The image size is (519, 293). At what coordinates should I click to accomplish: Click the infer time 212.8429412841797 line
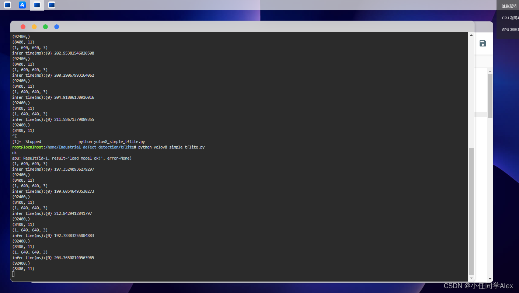point(52,213)
